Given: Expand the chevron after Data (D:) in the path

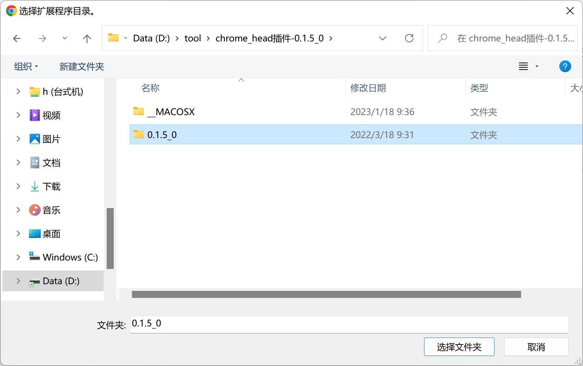Looking at the screenshot, I should [177, 38].
